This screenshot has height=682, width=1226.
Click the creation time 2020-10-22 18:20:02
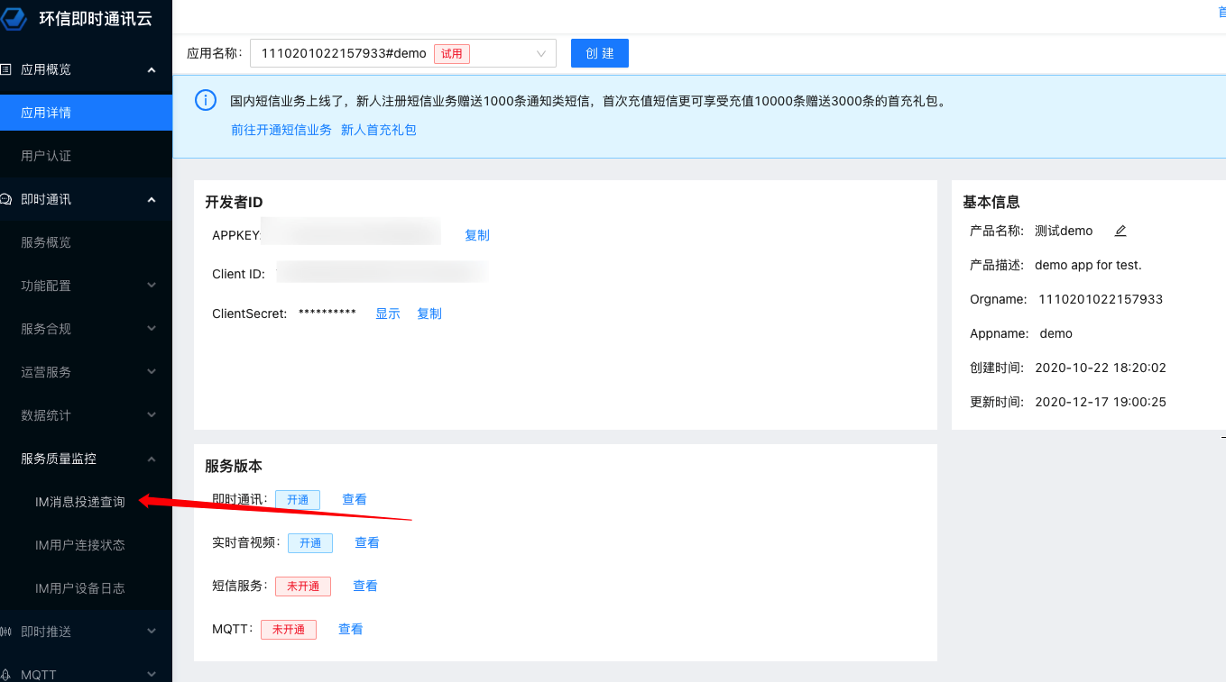click(1101, 368)
